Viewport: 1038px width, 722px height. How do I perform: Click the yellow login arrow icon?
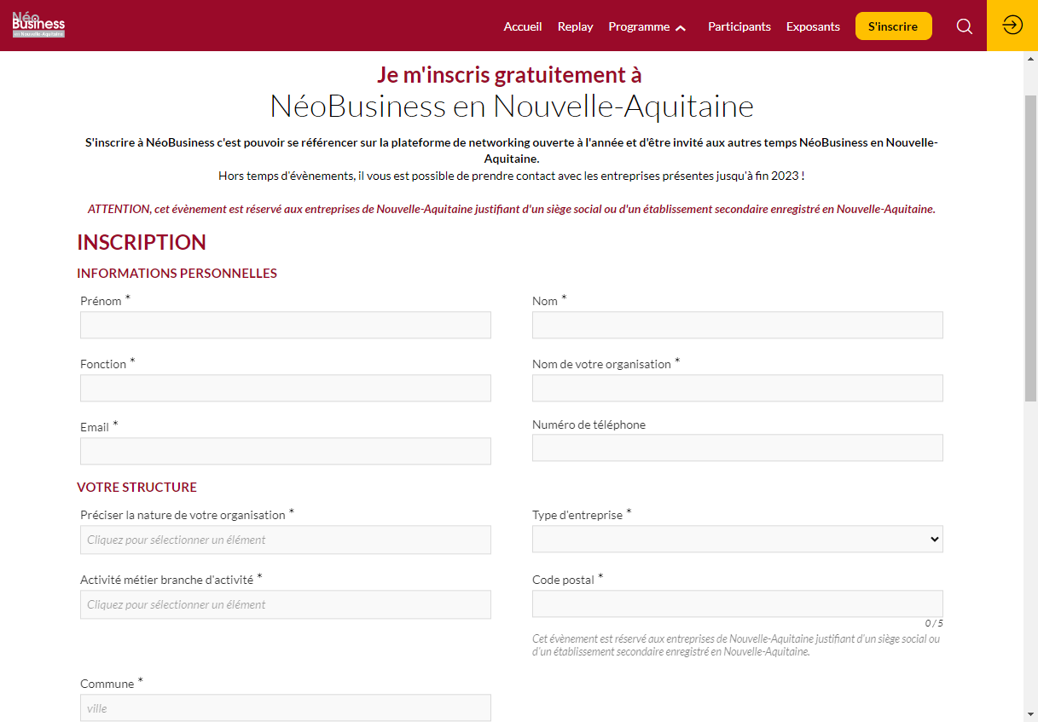1012,26
